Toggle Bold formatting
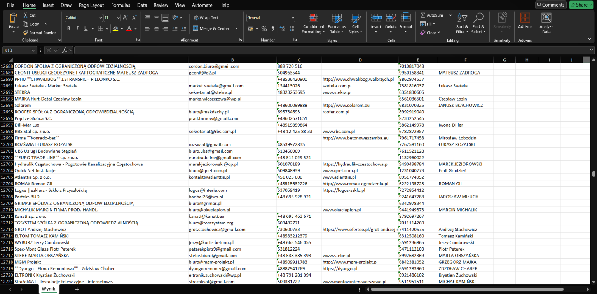This screenshot has width=597, height=294. 69,28
